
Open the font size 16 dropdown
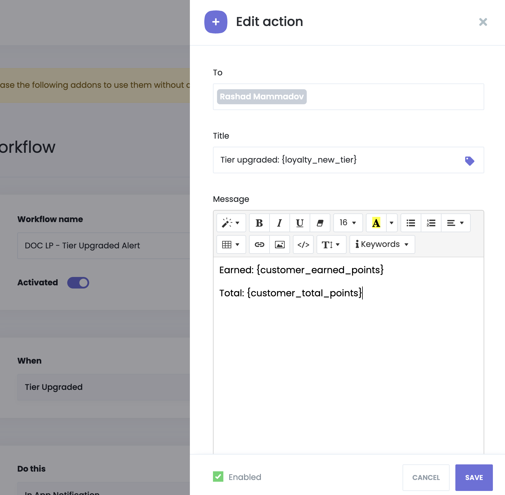point(348,223)
